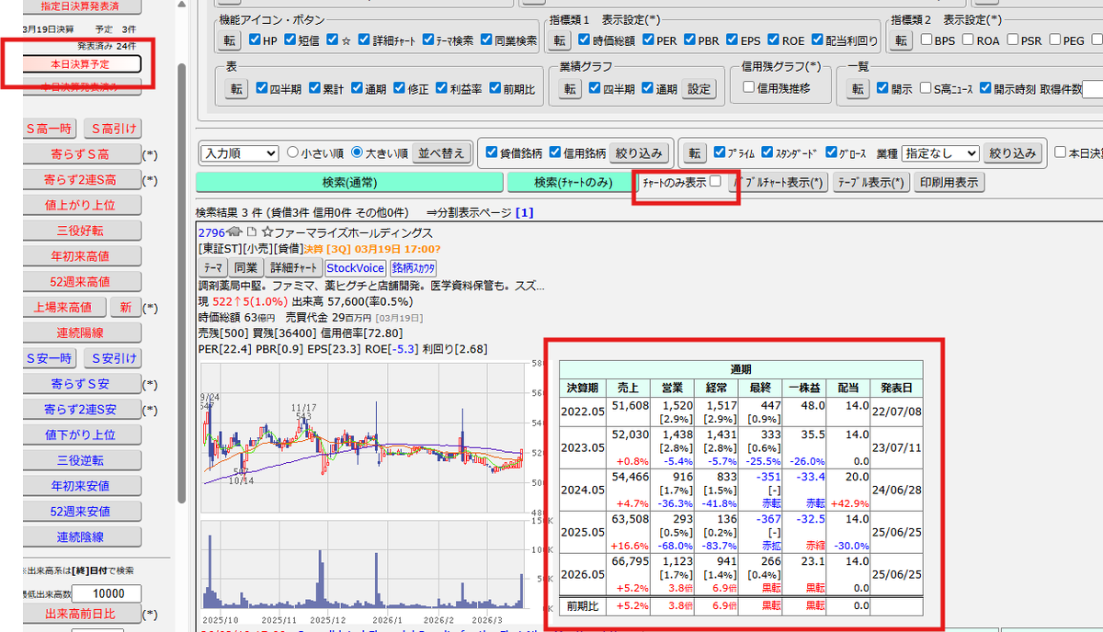Uncheck the 時価総額 indicator checkbox
Viewport: 1103px width, 632px height.
pyautogui.click(x=584, y=39)
